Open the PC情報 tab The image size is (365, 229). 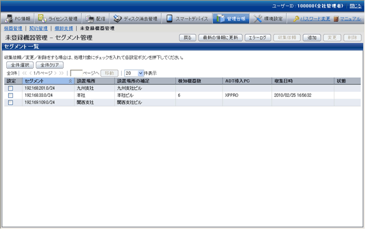17,19
